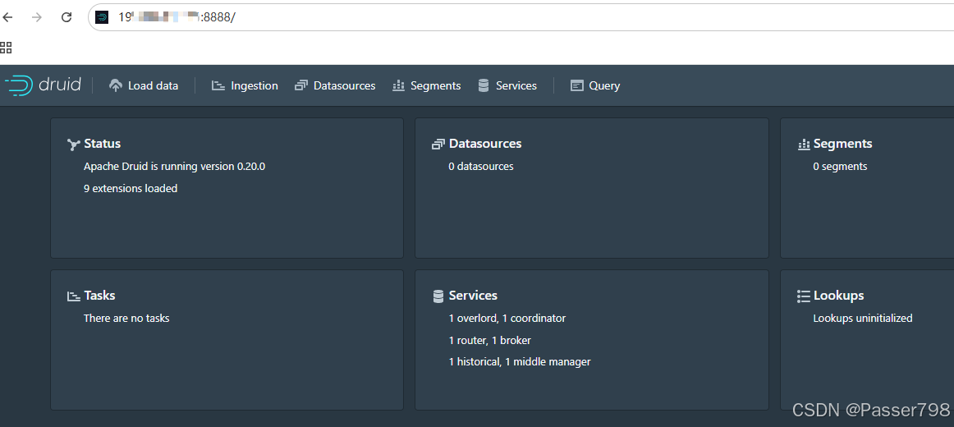Click the site favicon in address bar
The width and height of the screenshot is (954, 427).
pos(102,17)
